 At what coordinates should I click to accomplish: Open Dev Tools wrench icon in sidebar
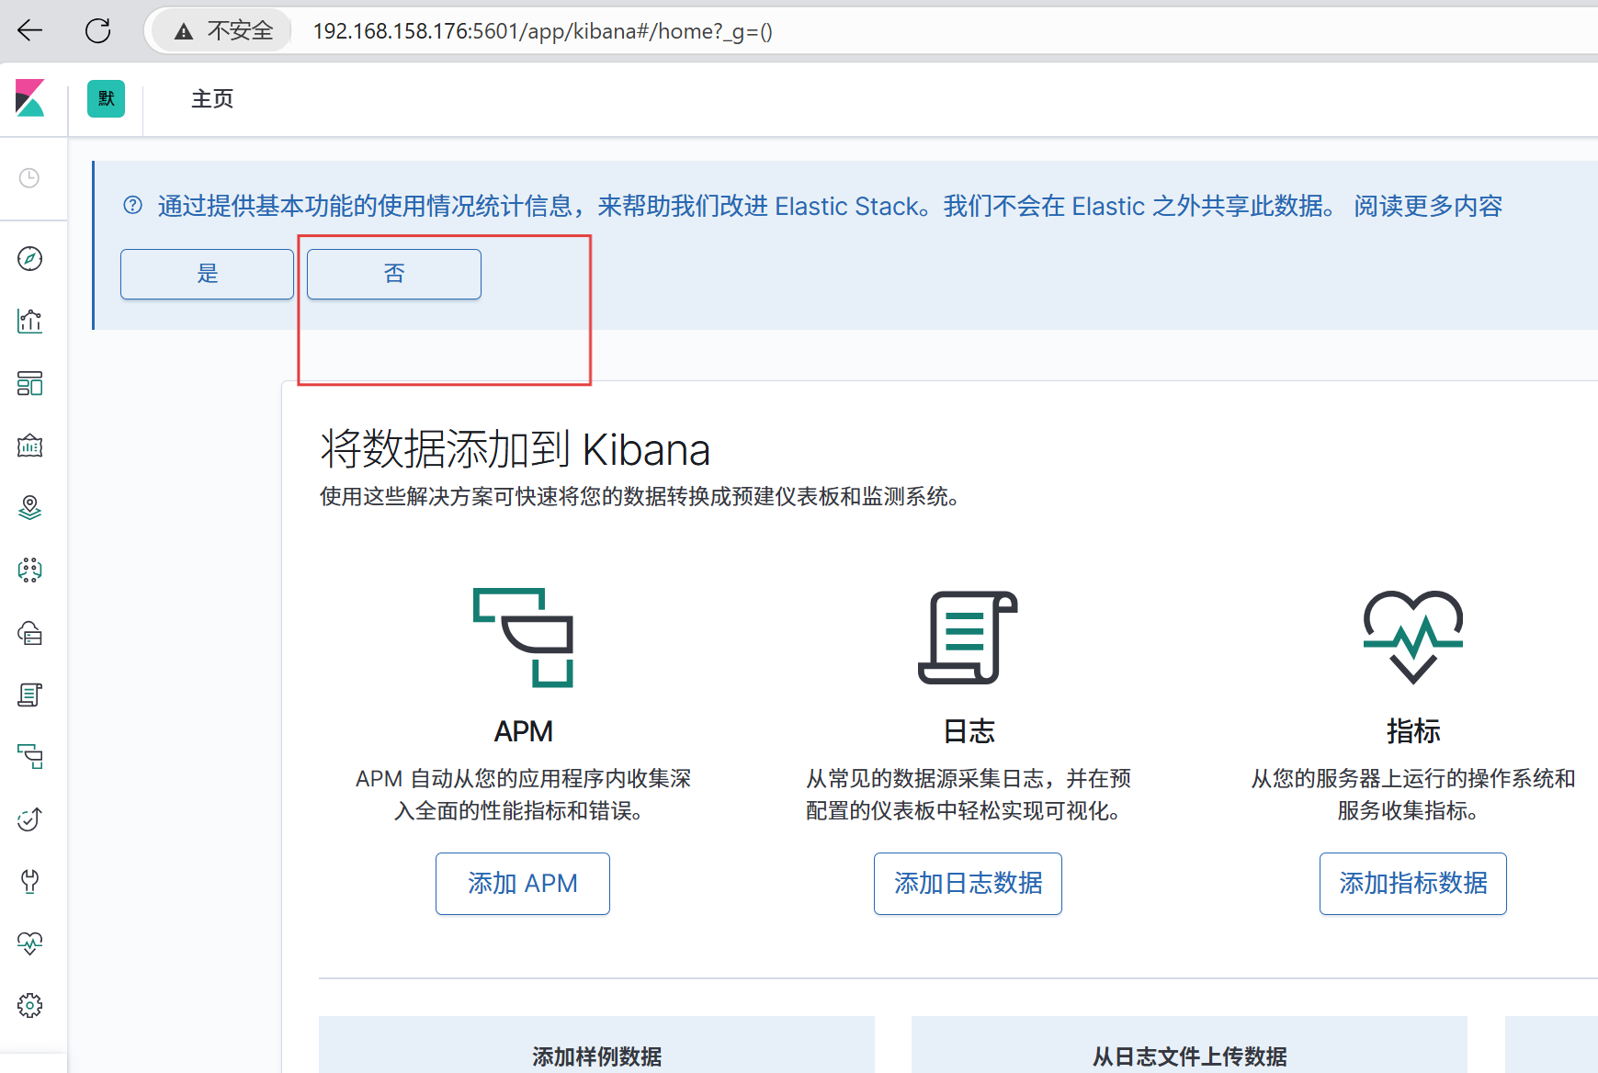(29, 881)
